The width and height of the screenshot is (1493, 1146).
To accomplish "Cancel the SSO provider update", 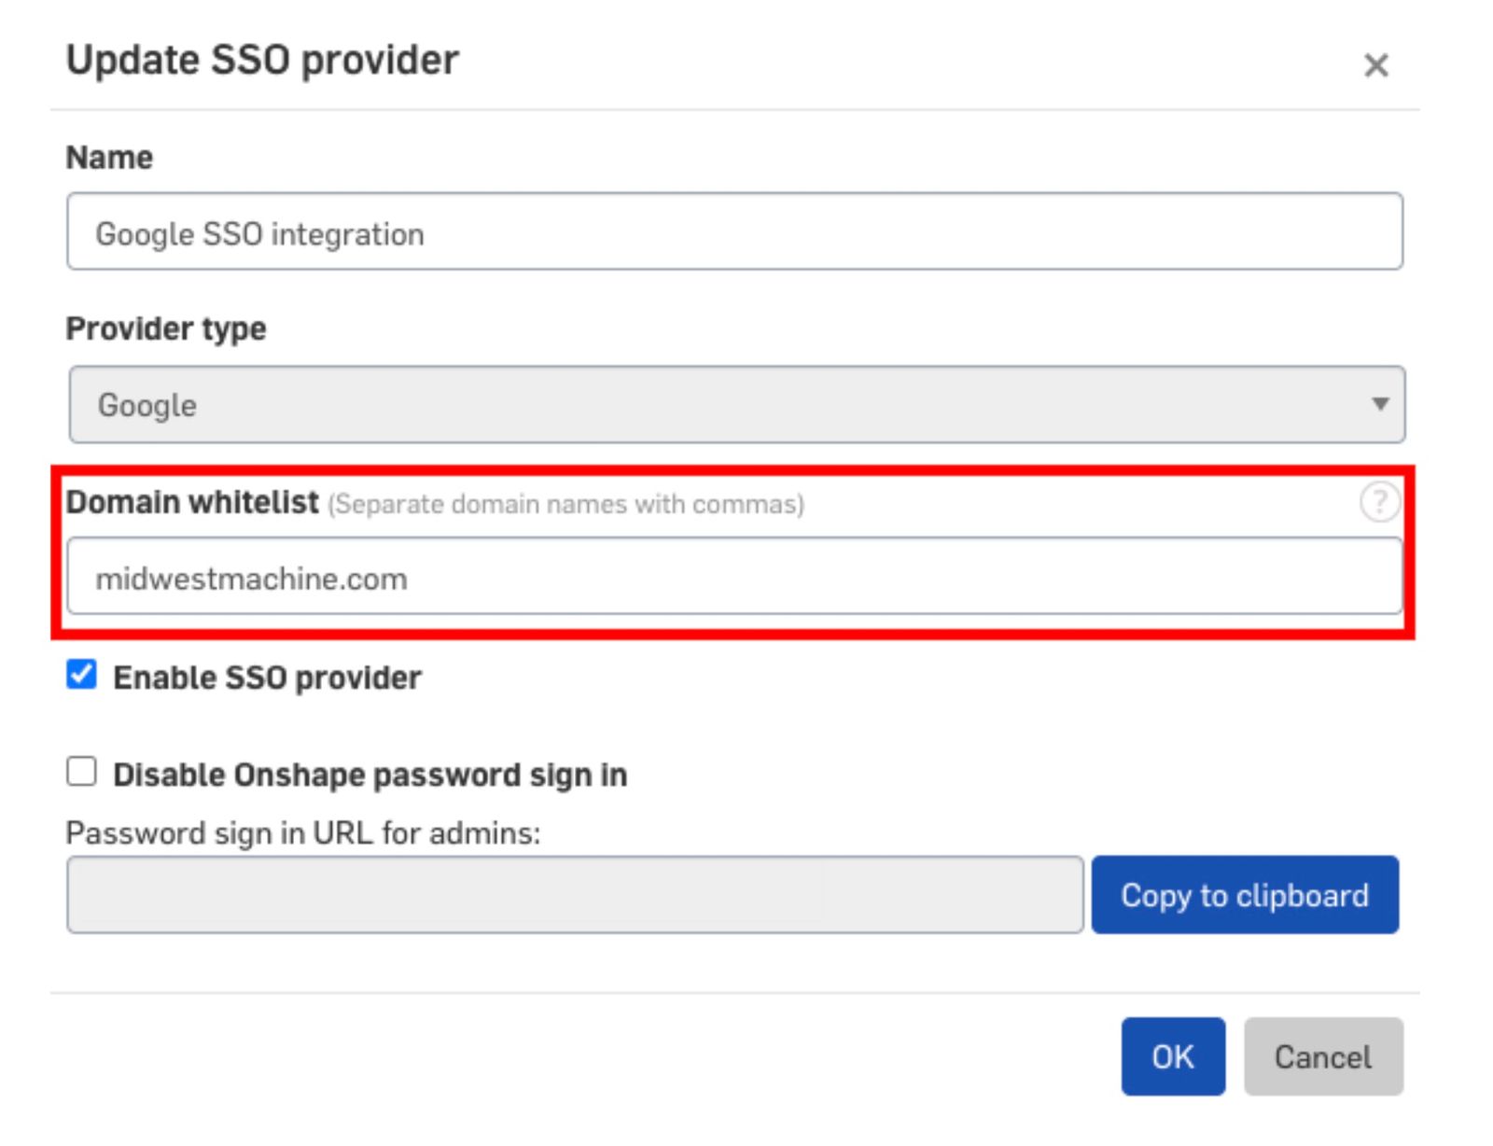I will pos(1322,1056).
